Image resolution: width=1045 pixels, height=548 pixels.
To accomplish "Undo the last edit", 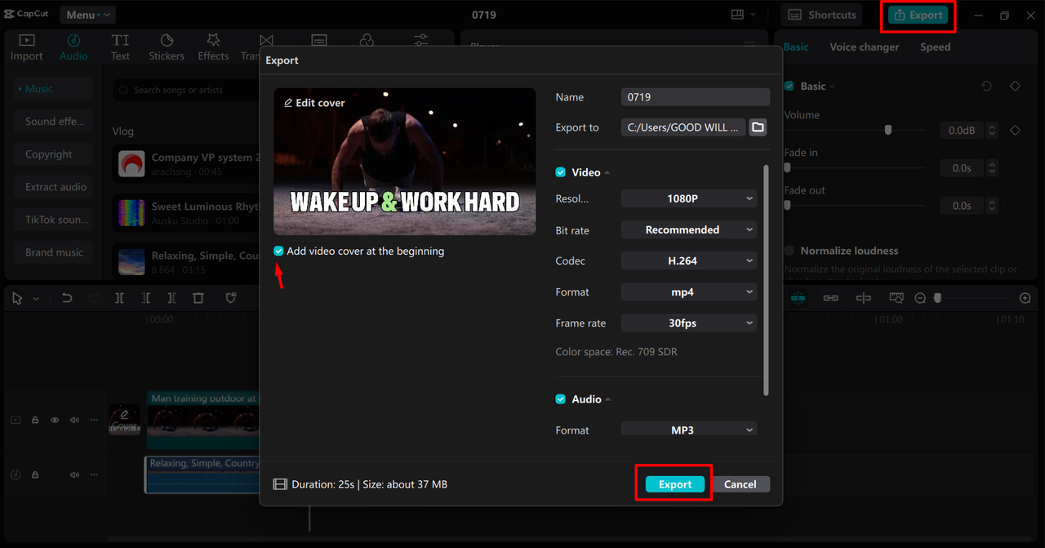I will pos(67,299).
